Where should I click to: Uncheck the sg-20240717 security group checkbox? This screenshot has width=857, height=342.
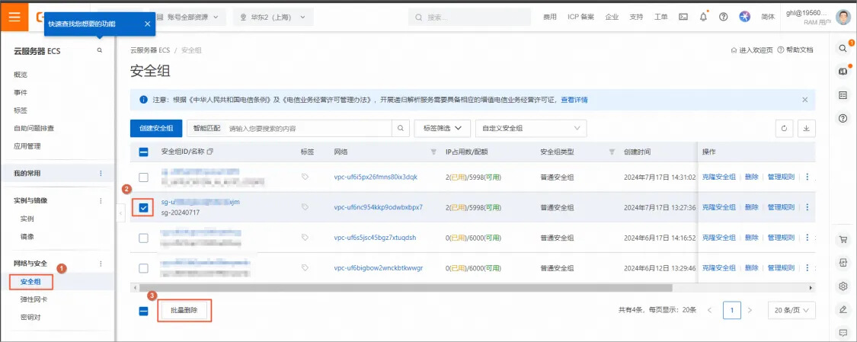coord(143,207)
